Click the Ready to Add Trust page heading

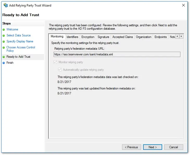click(x=21, y=15)
